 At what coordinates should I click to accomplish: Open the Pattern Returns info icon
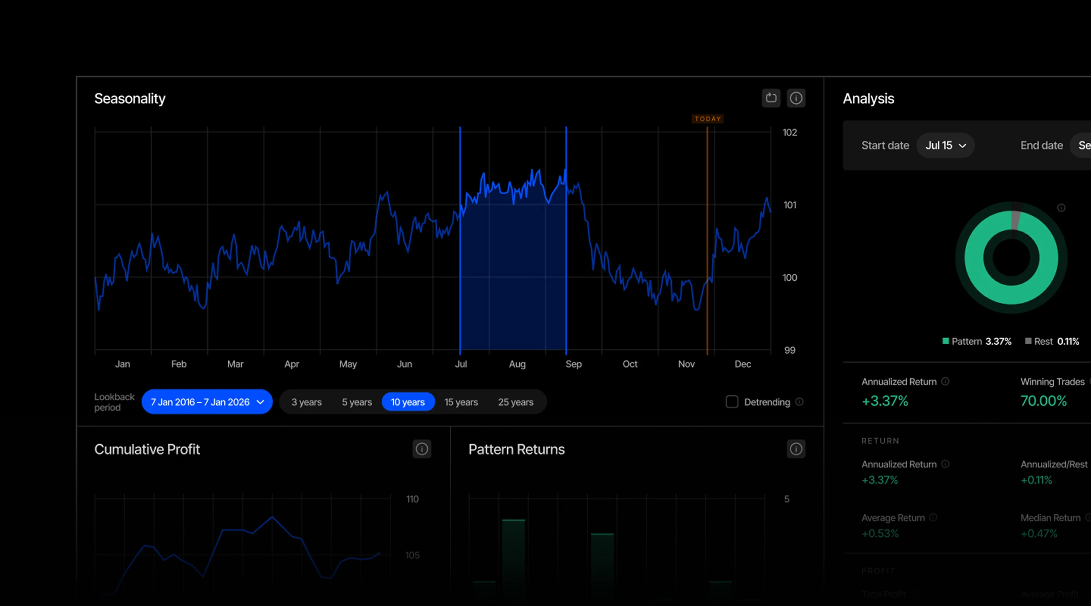coord(796,449)
